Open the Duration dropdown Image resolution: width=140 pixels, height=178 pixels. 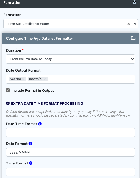pyautogui.click(x=70, y=59)
